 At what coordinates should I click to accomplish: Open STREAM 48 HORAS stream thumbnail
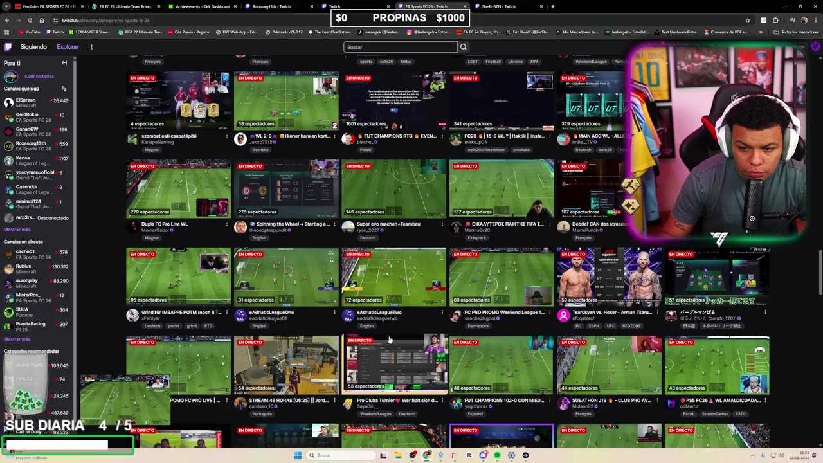[x=286, y=365]
